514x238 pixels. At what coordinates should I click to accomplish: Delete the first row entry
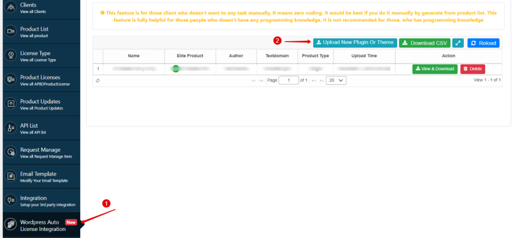point(472,69)
